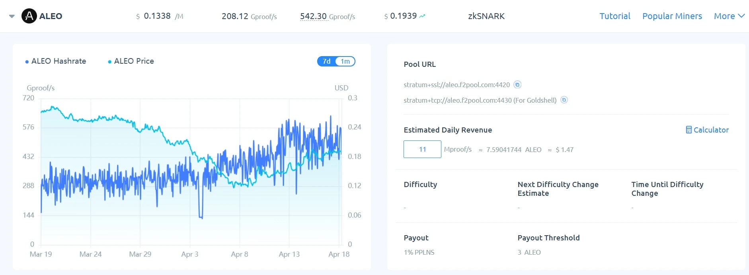This screenshot has height=275, width=749.
Task: Click the ALEO coin name text
Action: 51,16
